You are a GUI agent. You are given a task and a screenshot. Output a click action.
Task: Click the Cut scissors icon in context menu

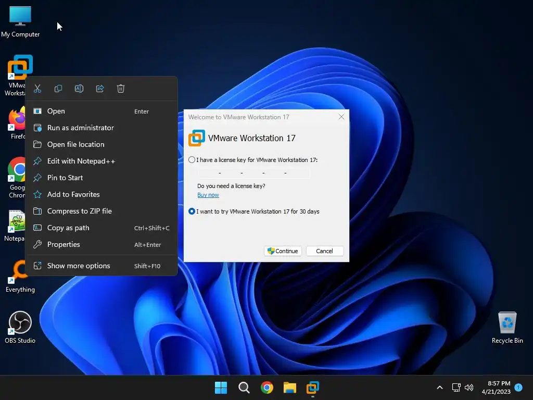pyautogui.click(x=37, y=89)
